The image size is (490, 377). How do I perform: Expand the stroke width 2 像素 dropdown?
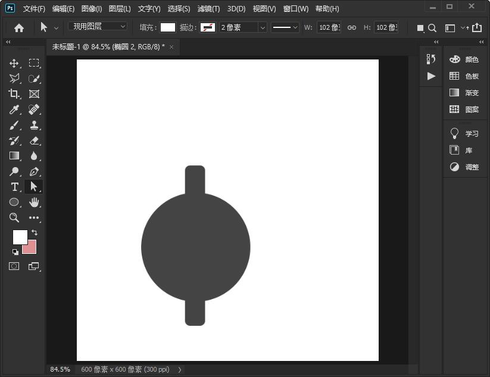pos(262,27)
